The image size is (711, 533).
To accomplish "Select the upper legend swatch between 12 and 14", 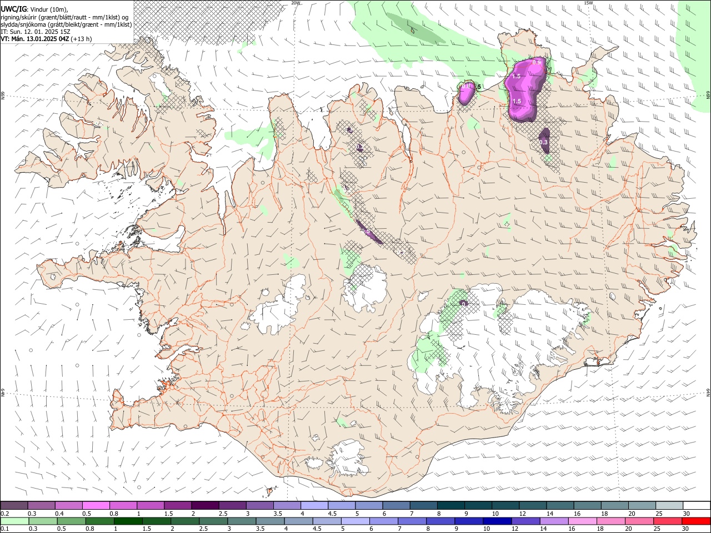I will pyautogui.click(x=532, y=505).
